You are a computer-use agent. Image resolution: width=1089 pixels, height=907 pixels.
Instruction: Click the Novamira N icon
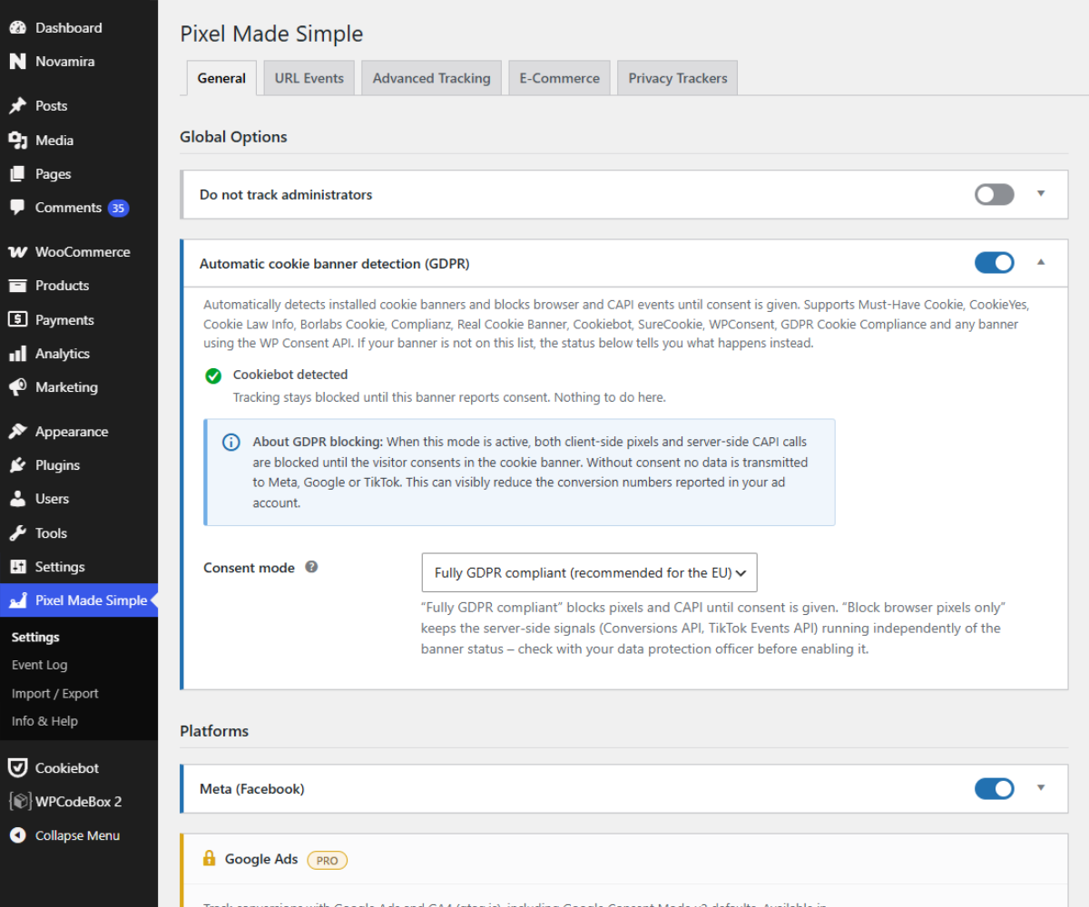pyautogui.click(x=17, y=62)
